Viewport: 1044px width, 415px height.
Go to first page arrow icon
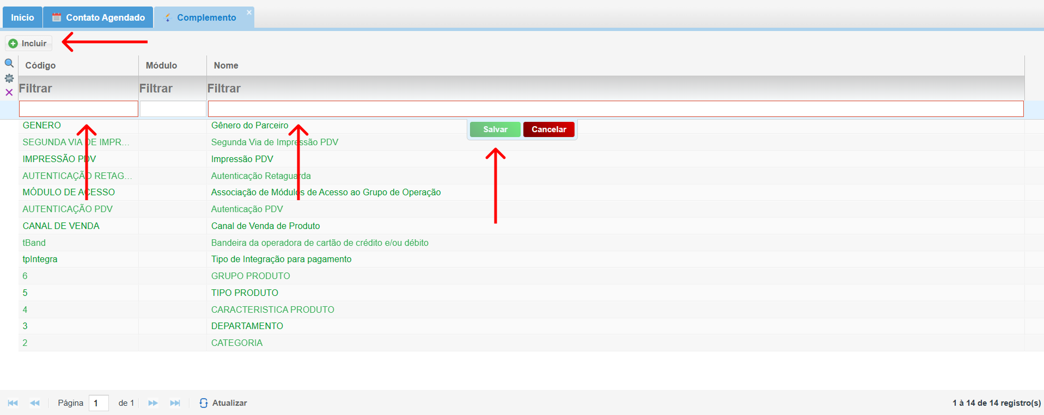coord(13,403)
